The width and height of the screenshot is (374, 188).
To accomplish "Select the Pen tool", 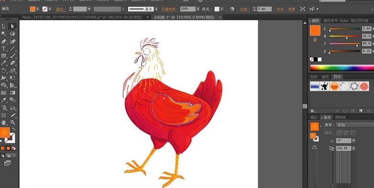I will point(3,41).
